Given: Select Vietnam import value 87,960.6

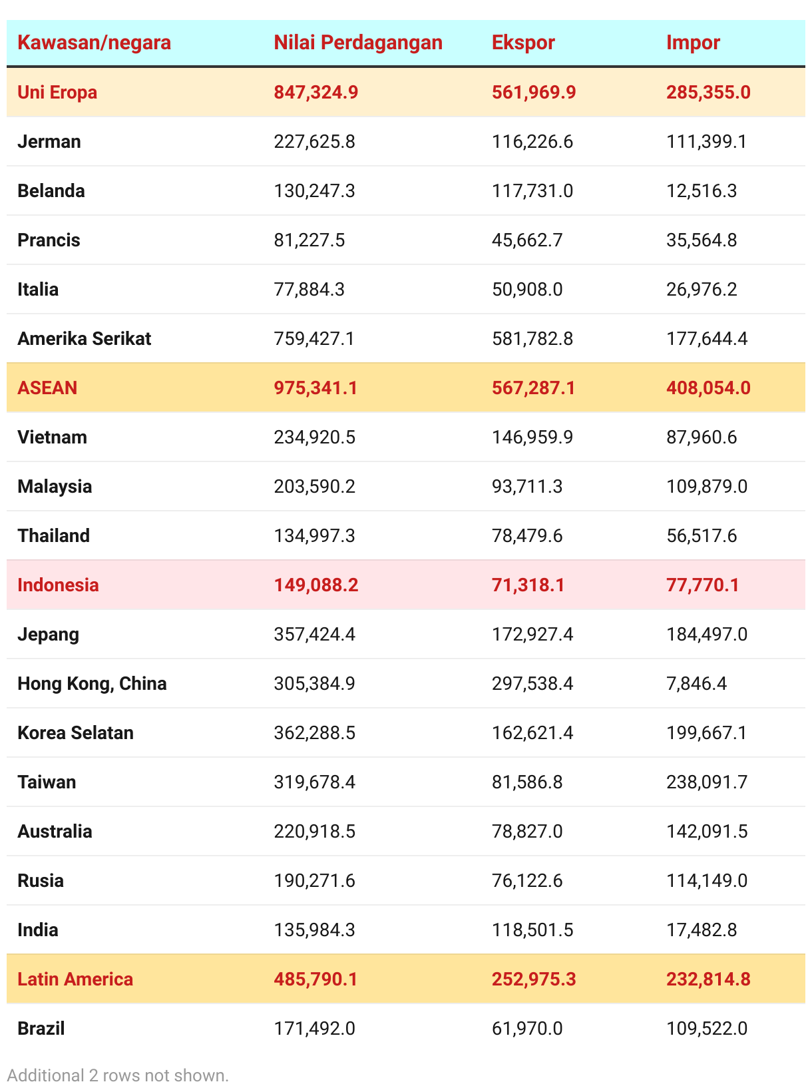Looking at the screenshot, I should pos(702,437).
